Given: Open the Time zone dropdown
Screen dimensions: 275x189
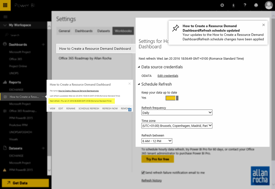Looking at the screenshot, I should point(177,126).
